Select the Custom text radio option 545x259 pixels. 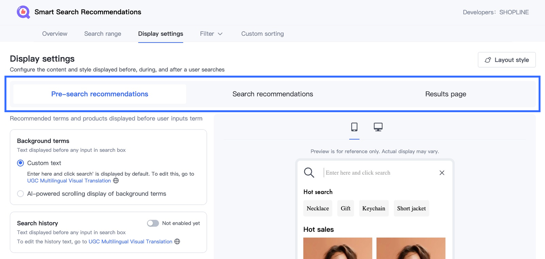pyautogui.click(x=21, y=163)
